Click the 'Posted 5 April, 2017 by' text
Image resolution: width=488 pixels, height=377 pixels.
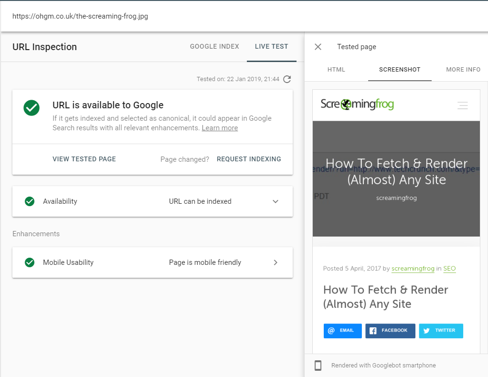pos(356,269)
